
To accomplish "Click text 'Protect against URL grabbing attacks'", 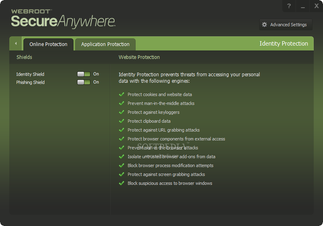I will (164, 130).
